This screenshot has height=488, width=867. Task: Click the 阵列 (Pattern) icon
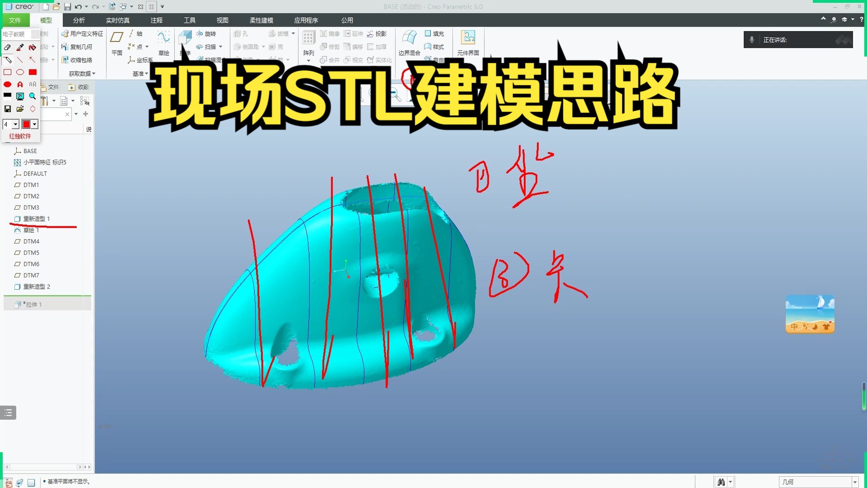click(x=308, y=41)
